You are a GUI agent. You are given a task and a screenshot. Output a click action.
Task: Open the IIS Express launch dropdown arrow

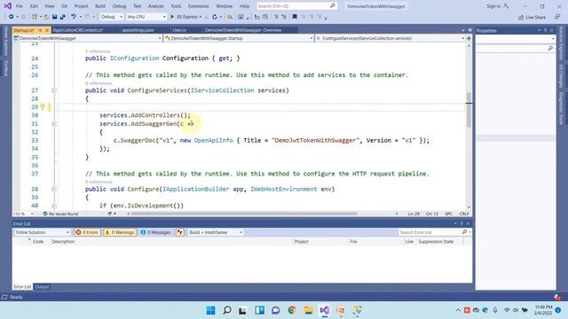pyautogui.click(x=201, y=17)
